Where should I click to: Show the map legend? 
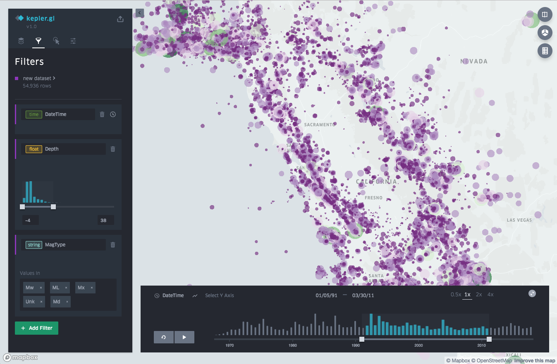[545, 51]
